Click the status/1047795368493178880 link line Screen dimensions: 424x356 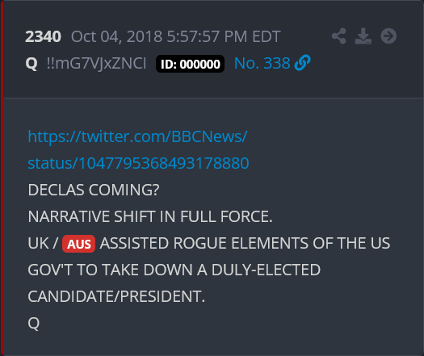tap(138, 163)
